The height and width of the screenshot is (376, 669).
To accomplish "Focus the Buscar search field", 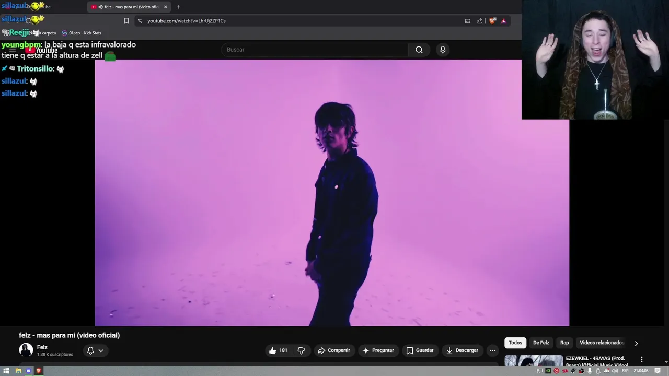I will click(x=315, y=50).
